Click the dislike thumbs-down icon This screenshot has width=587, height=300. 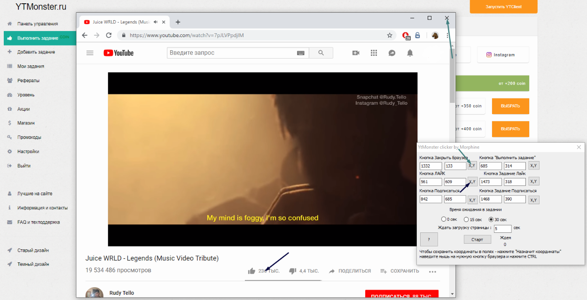292,271
